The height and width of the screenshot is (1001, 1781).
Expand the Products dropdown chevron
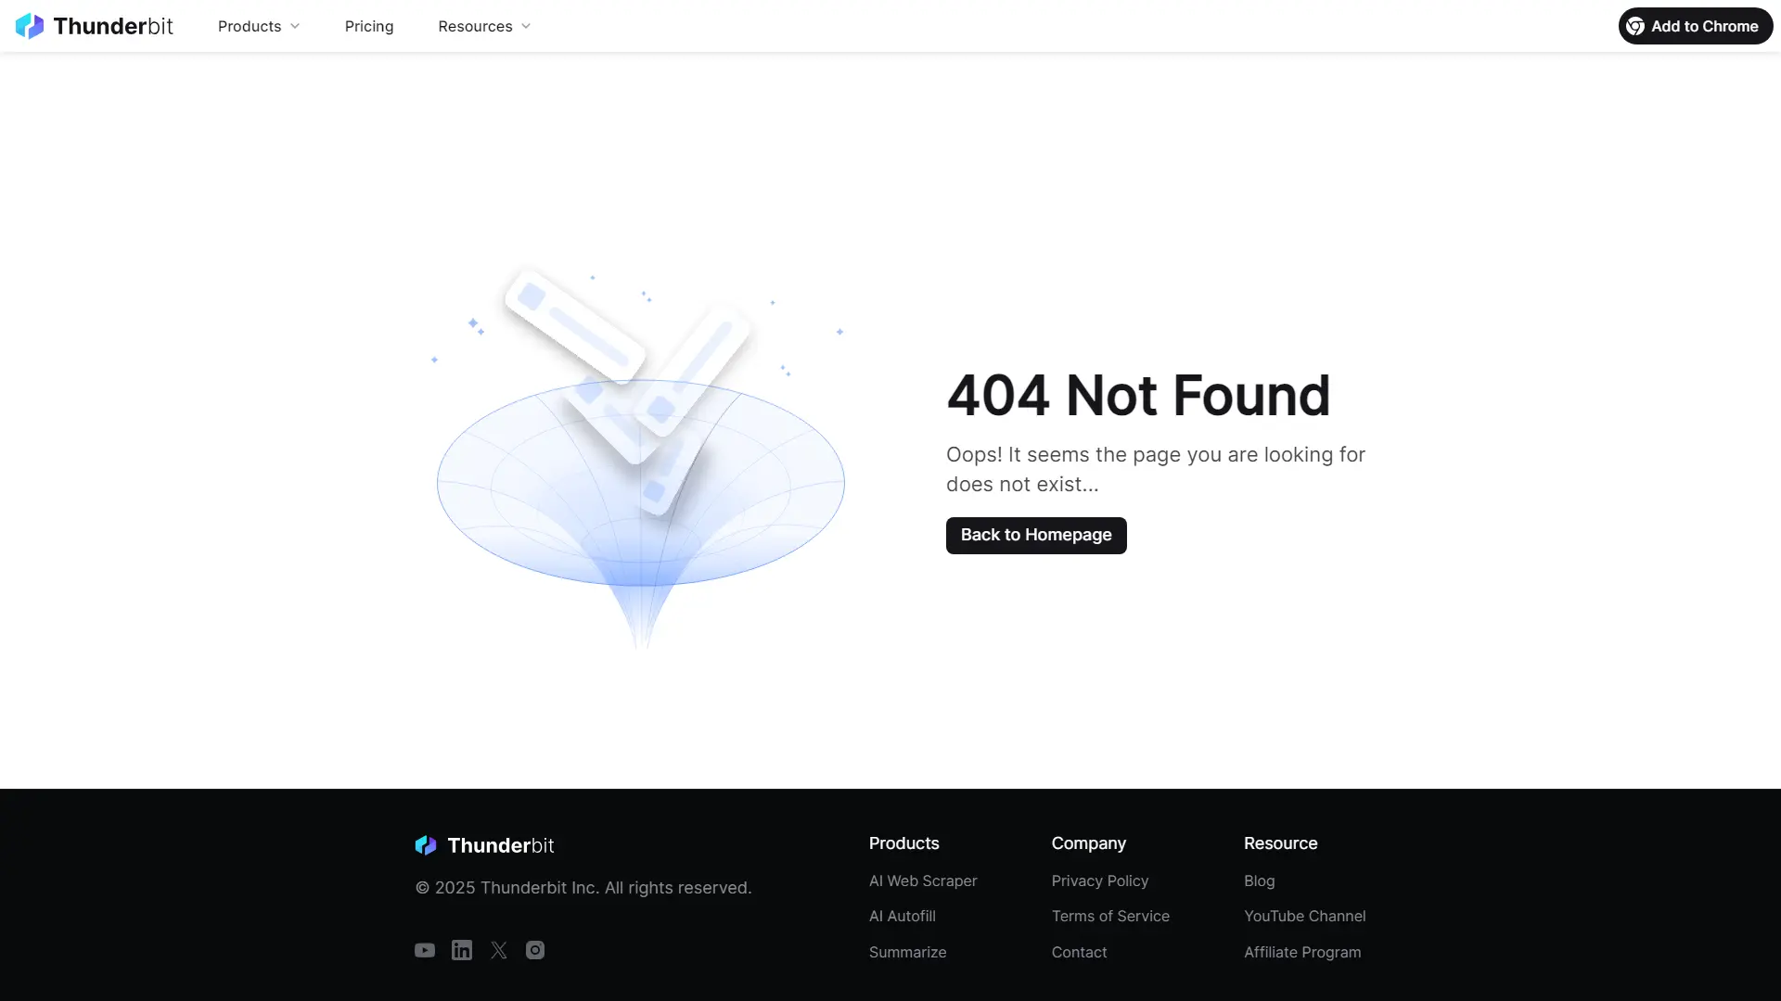click(295, 26)
